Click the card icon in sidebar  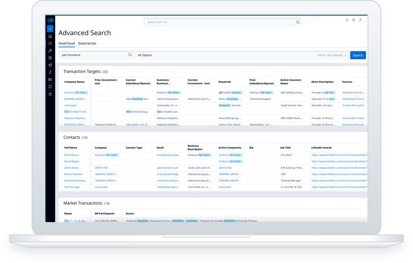click(50, 79)
